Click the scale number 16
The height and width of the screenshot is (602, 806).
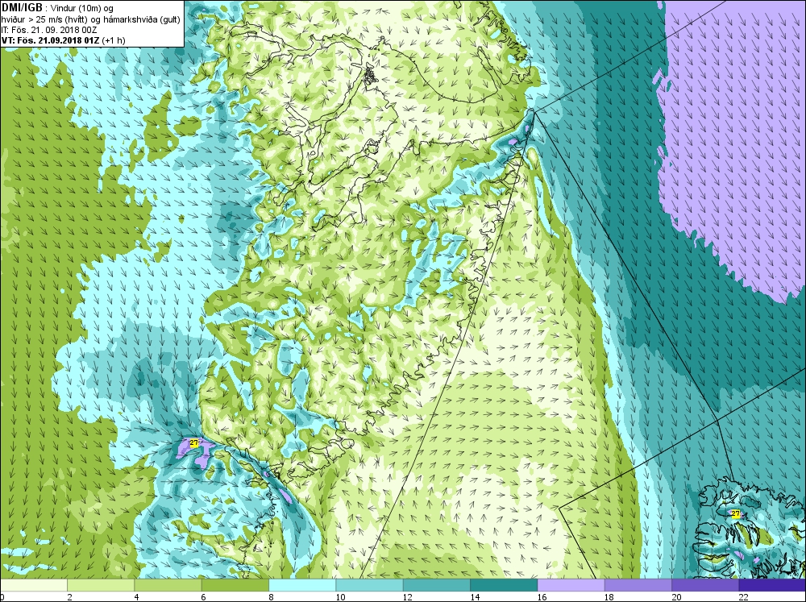coord(542,597)
